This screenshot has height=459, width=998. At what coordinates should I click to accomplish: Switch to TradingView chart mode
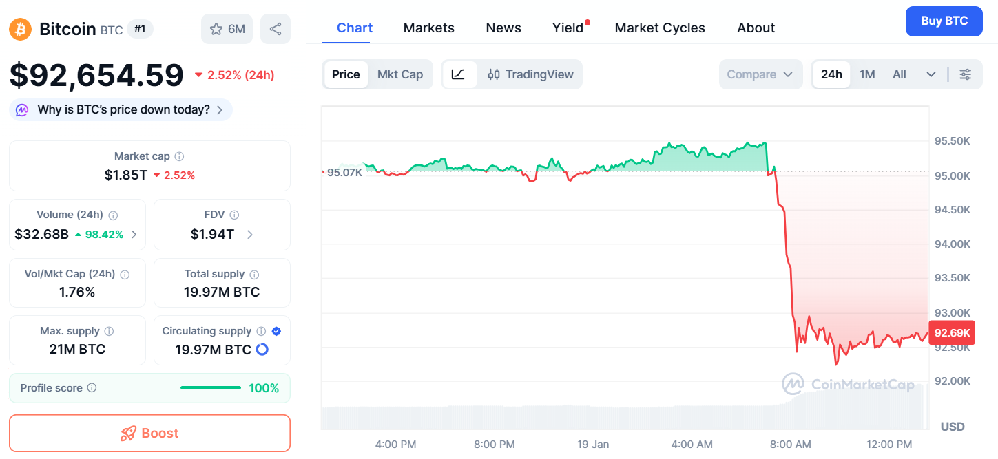click(530, 74)
